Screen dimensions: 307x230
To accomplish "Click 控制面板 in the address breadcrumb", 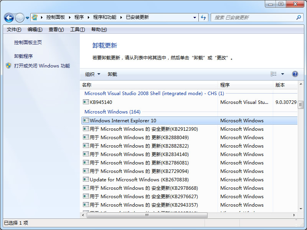I will [55, 17].
